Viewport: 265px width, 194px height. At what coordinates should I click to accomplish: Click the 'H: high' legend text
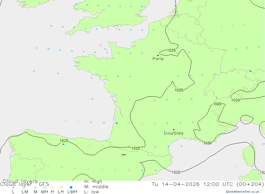click(93, 182)
